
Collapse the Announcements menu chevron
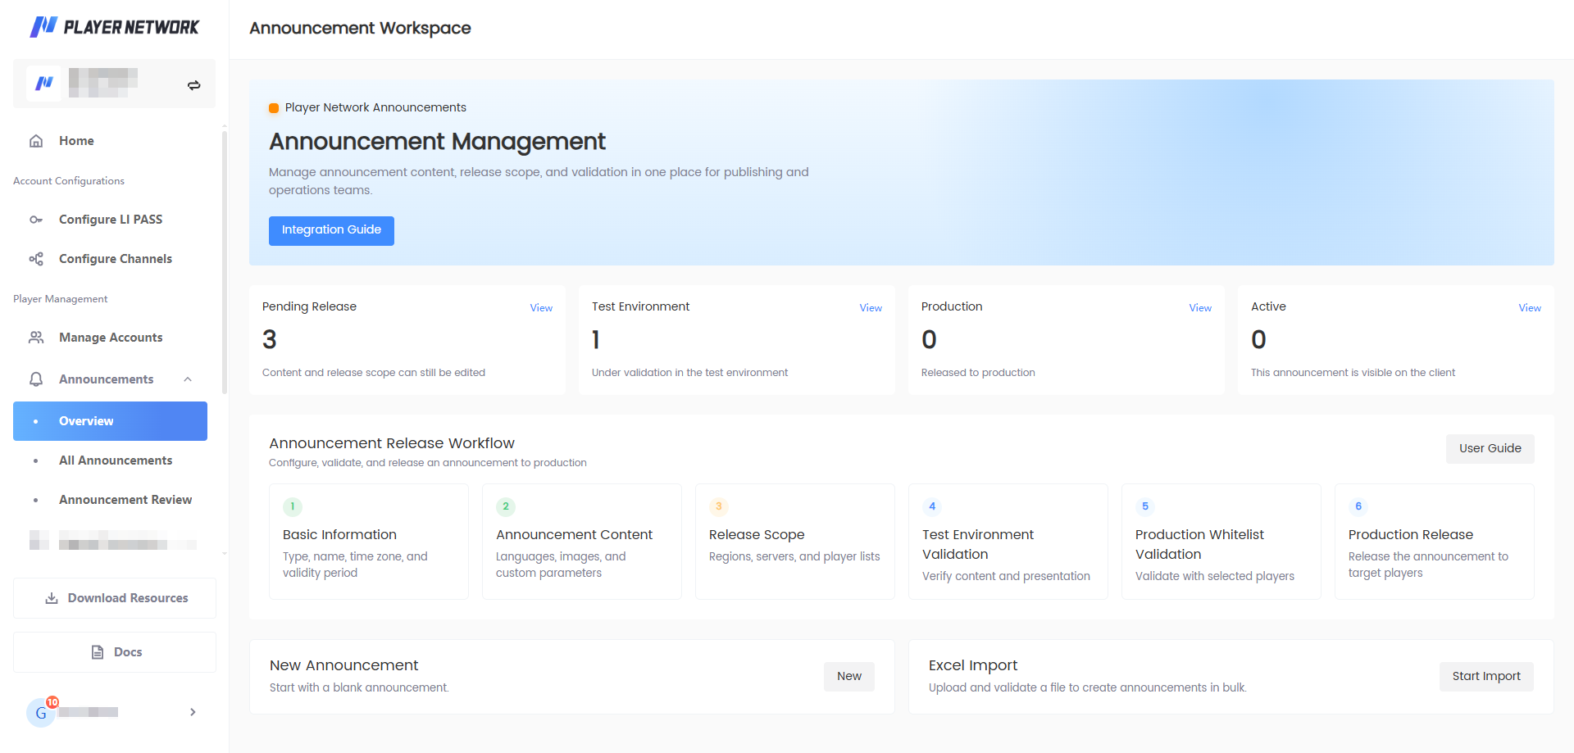point(188,379)
